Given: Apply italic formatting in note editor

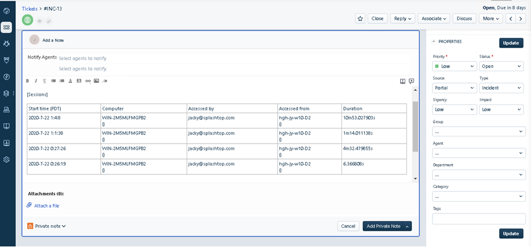Looking at the screenshot, I should click(36, 81).
